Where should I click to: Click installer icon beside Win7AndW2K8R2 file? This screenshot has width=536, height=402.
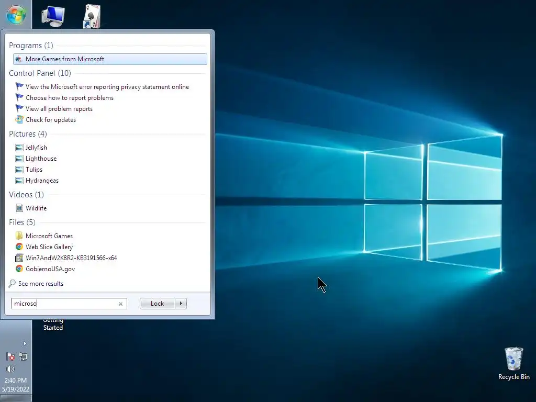point(19,258)
